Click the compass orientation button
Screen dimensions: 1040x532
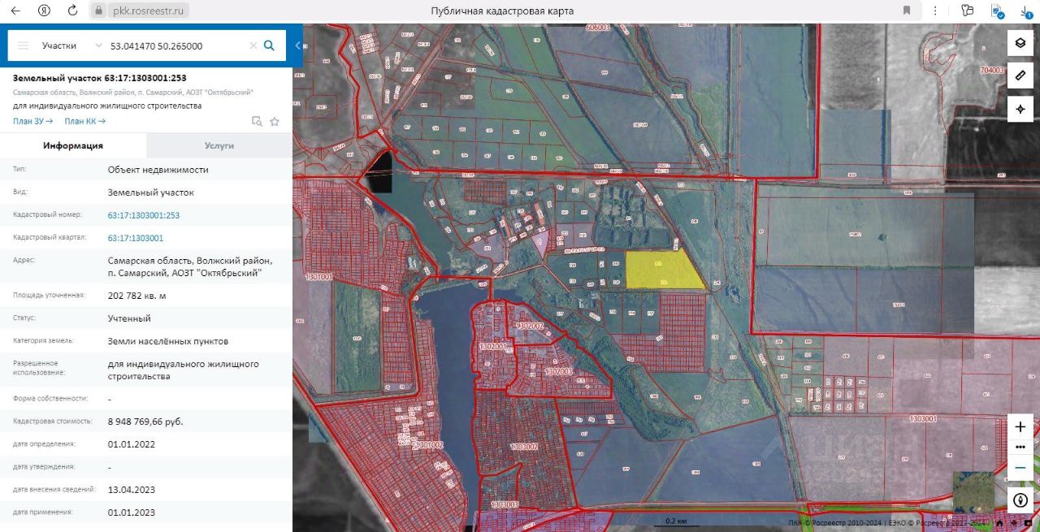point(1020,500)
